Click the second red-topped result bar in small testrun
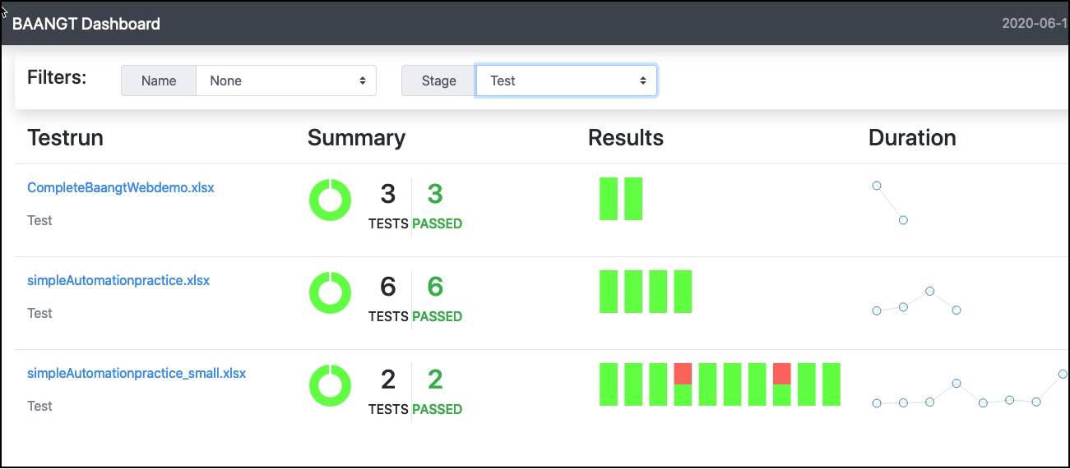 782,384
